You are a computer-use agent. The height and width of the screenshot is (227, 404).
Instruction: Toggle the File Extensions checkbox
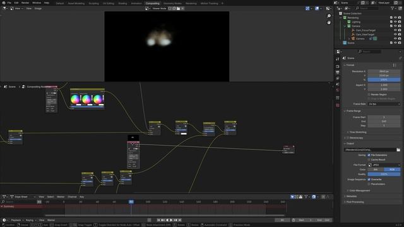tap(369, 155)
